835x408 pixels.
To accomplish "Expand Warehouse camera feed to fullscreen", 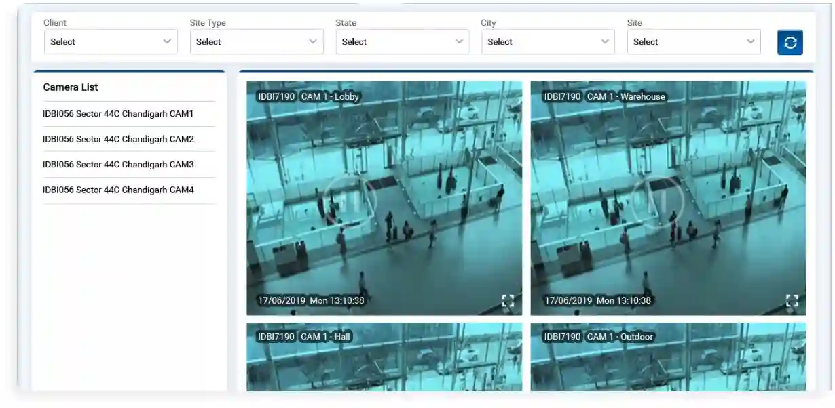I will click(792, 301).
